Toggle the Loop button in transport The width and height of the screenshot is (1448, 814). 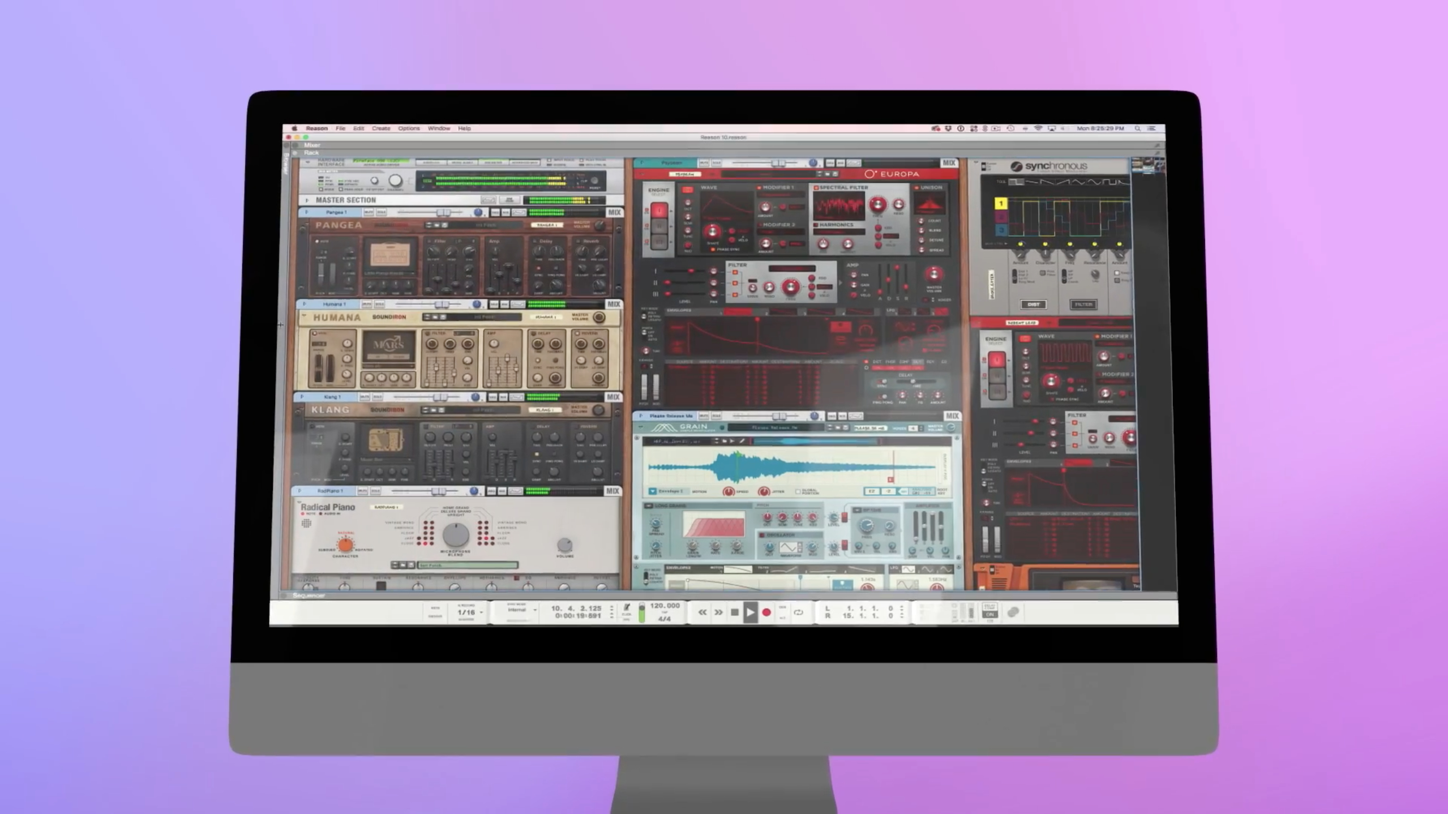[798, 612]
